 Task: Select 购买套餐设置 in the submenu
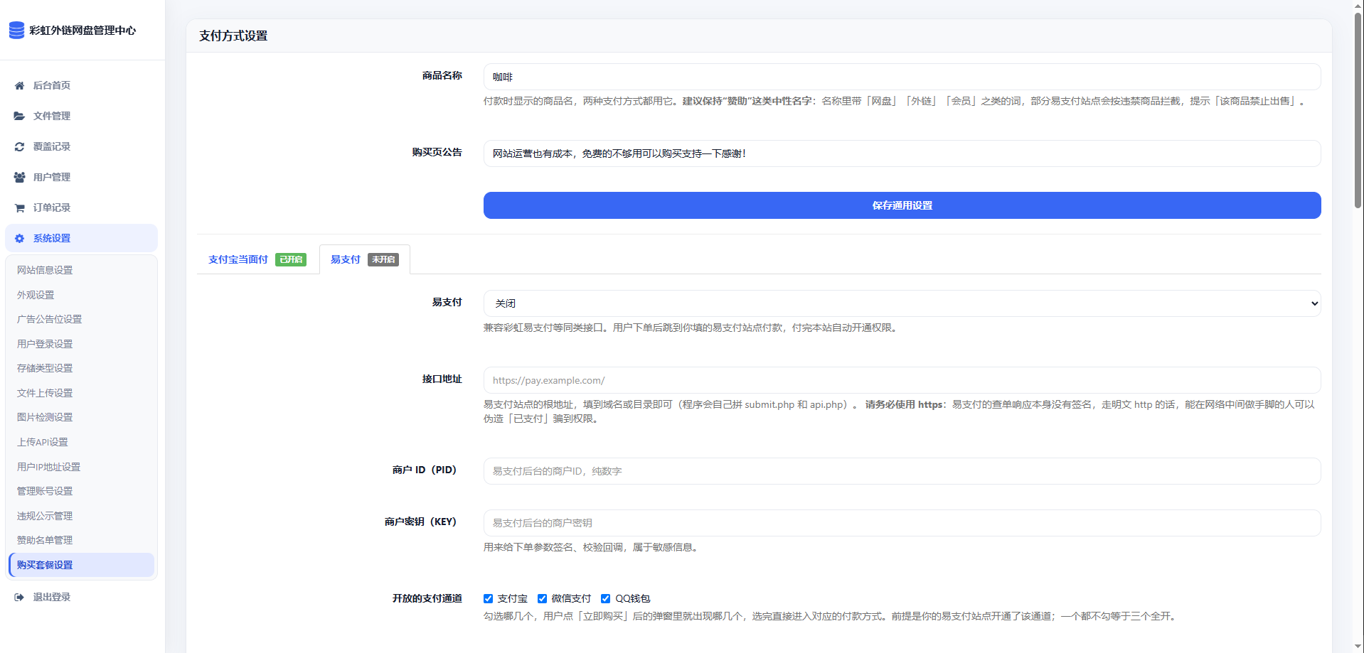pos(82,565)
